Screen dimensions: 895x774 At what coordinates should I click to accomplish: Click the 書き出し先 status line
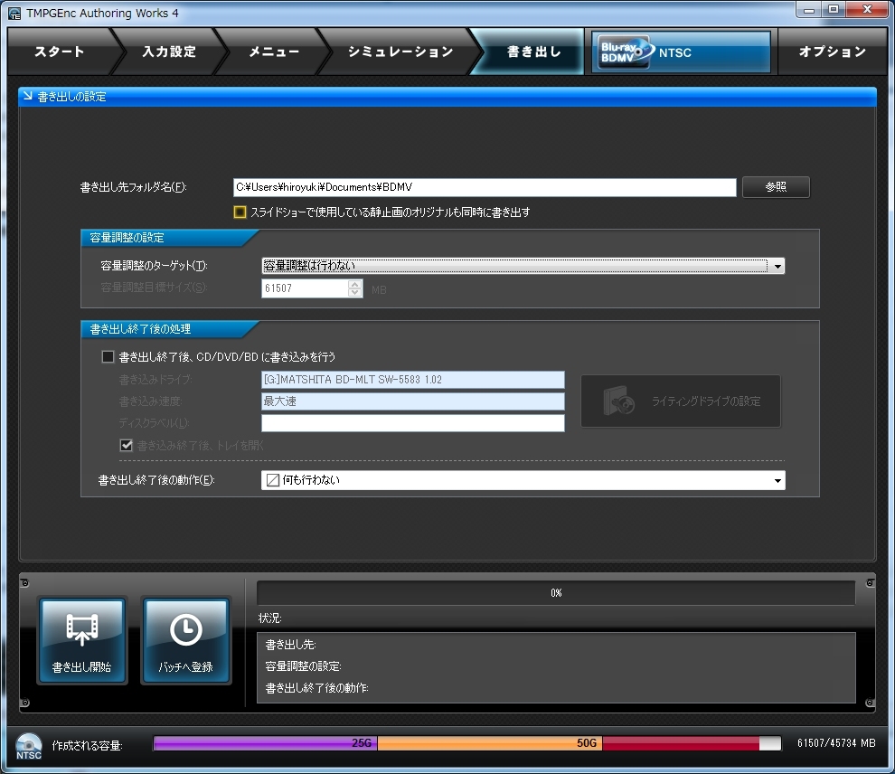(x=290, y=645)
